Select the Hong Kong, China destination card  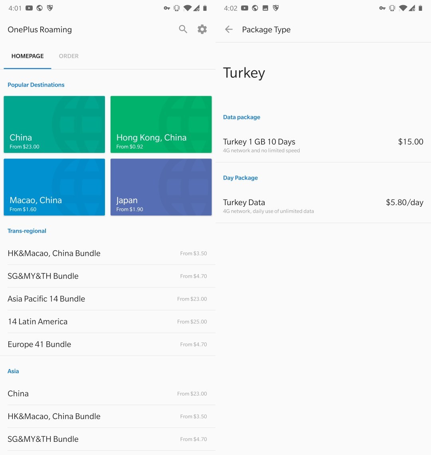pos(161,124)
